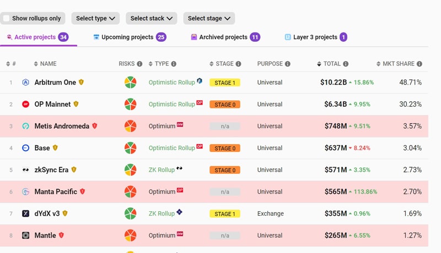Click the OP stack badge in OP Mainnet row
Image resolution: width=441 pixels, height=253 pixels.
pos(200,103)
